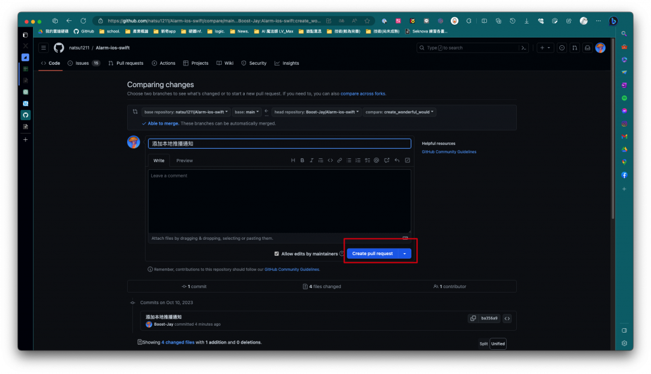Open the plus create-new dropdown in header
The width and height of the screenshot is (651, 374).
point(545,48)
